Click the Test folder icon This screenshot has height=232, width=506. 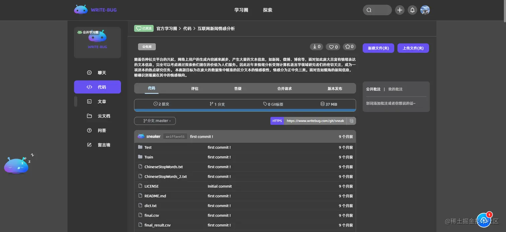click(140, 147)
